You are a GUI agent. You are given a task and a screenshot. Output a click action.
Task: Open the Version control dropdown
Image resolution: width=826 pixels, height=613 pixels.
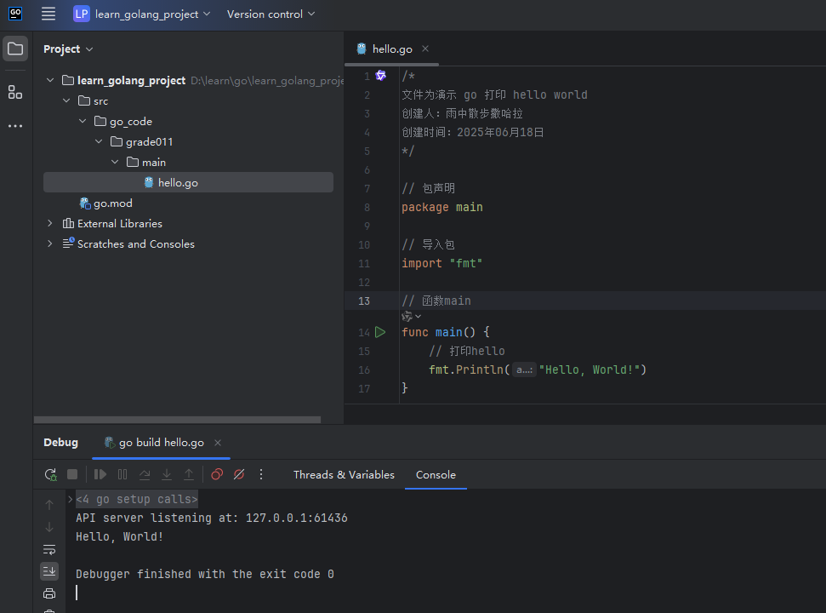point(271,14)
